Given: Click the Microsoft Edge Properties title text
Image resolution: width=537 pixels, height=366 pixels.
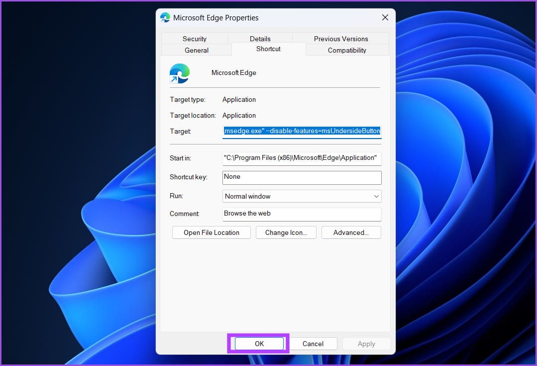Looking at the screenshot, I should [216, 18].
